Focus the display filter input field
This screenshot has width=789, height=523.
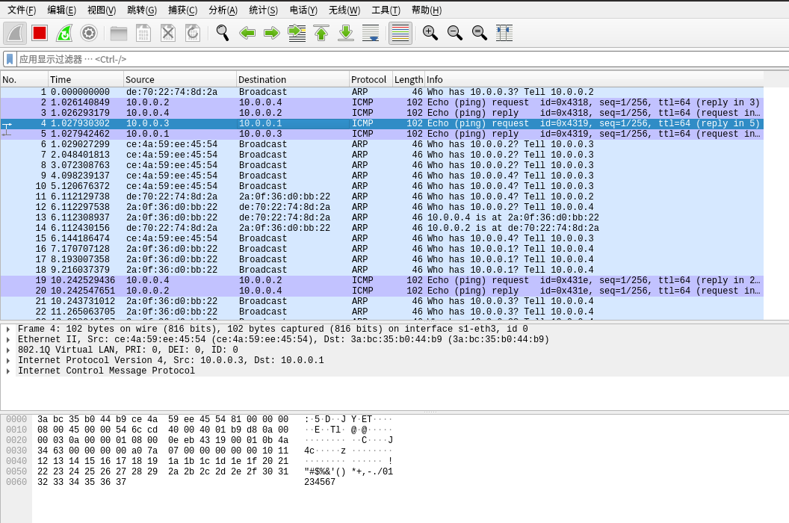click(x=403, y=59)
